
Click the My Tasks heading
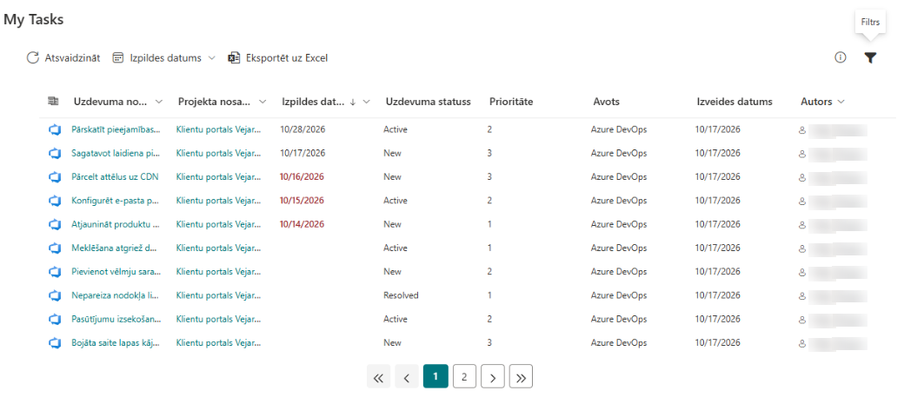[x=33, y=19]
